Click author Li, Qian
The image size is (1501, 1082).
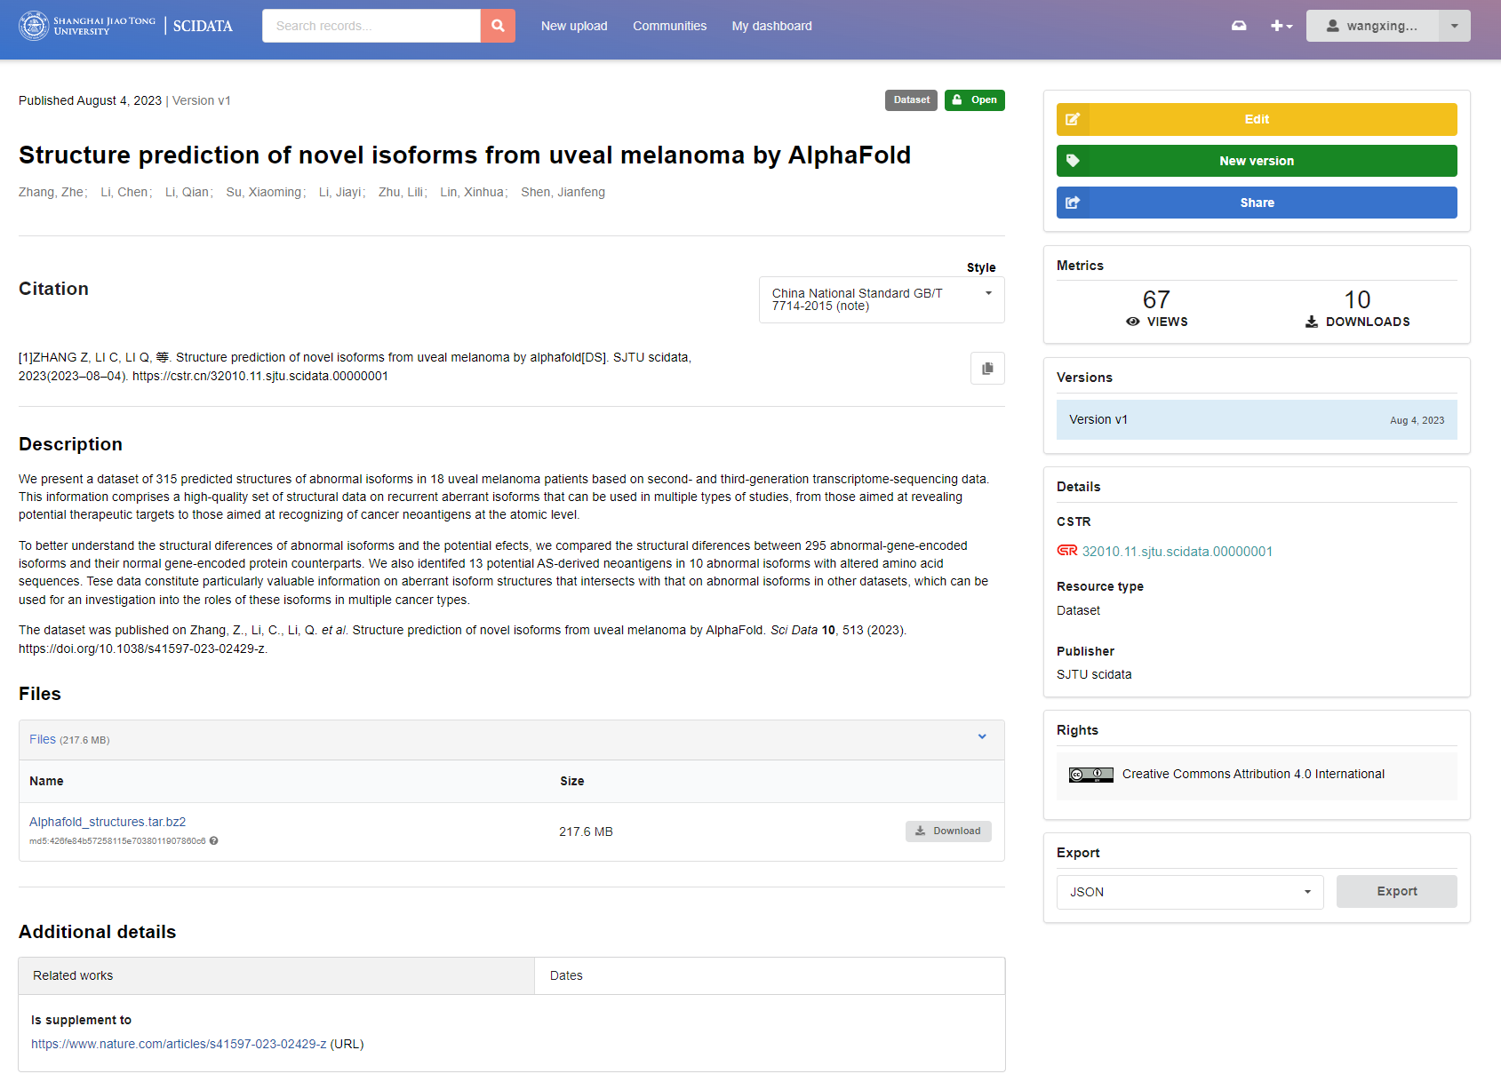click(188, 192)
